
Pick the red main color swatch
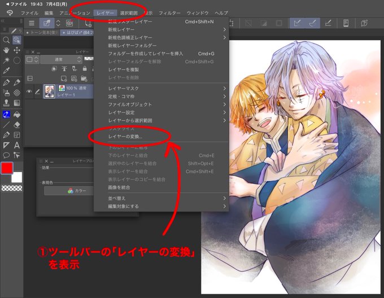[x=7, y=168]
